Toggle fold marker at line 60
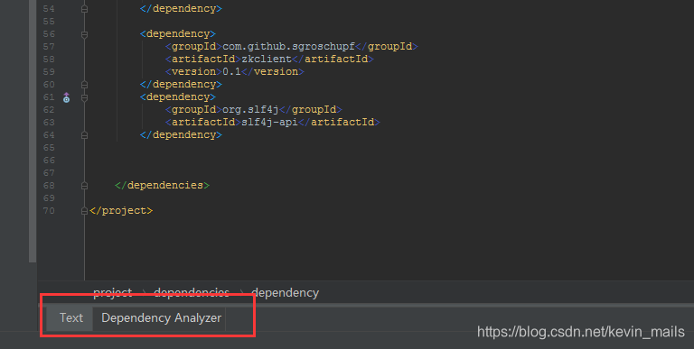Screen dimensions: 694x349 coord(84,85)
